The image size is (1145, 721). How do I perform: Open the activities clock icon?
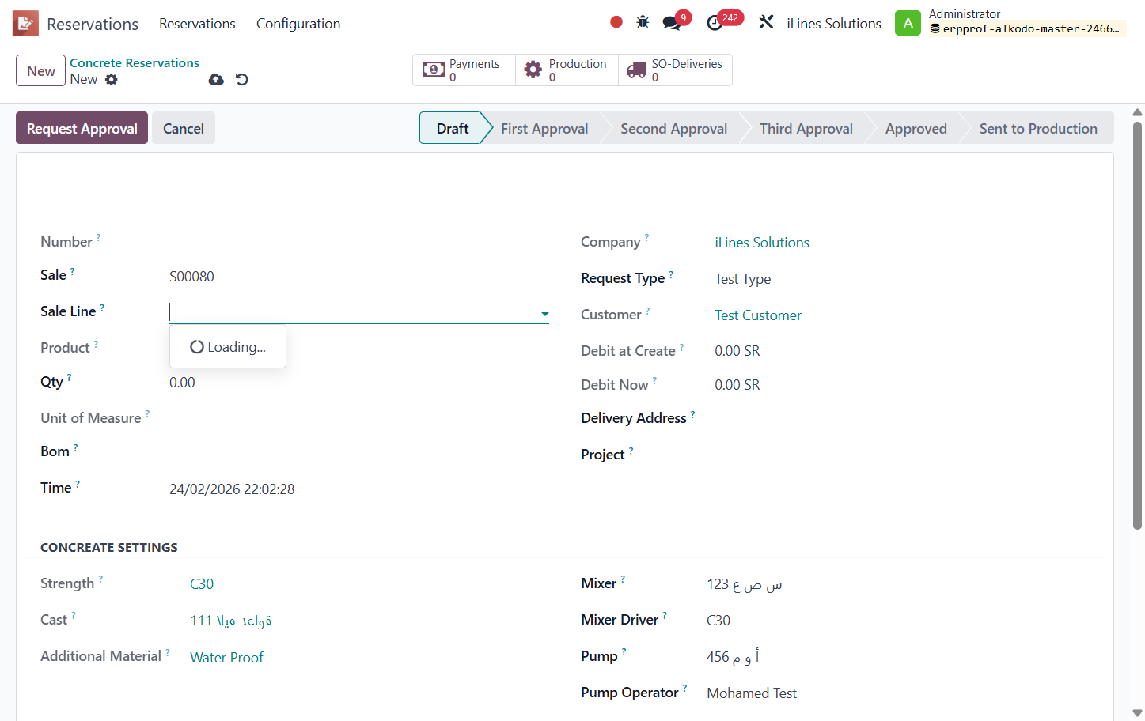point(715,23)
